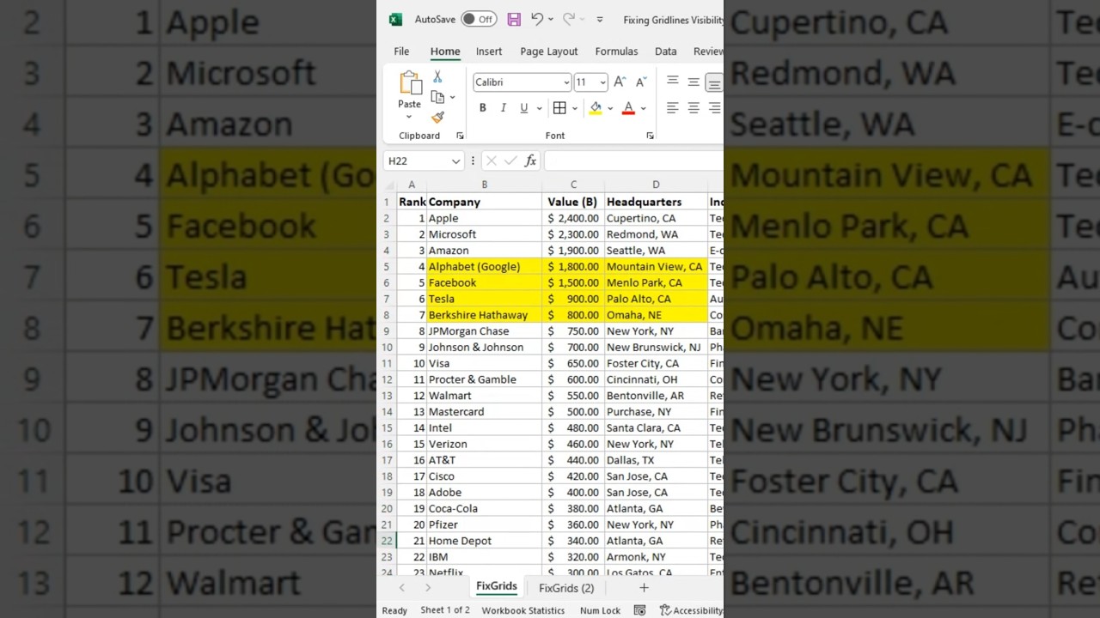The height and width of the screenshot is (618, 1100).
Task: Expand the Borders options arrow
Action: tap(574, 108)
